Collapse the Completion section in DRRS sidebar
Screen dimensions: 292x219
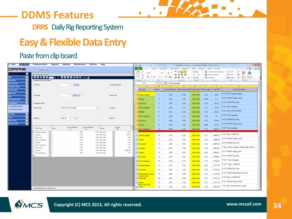(27, 103)
